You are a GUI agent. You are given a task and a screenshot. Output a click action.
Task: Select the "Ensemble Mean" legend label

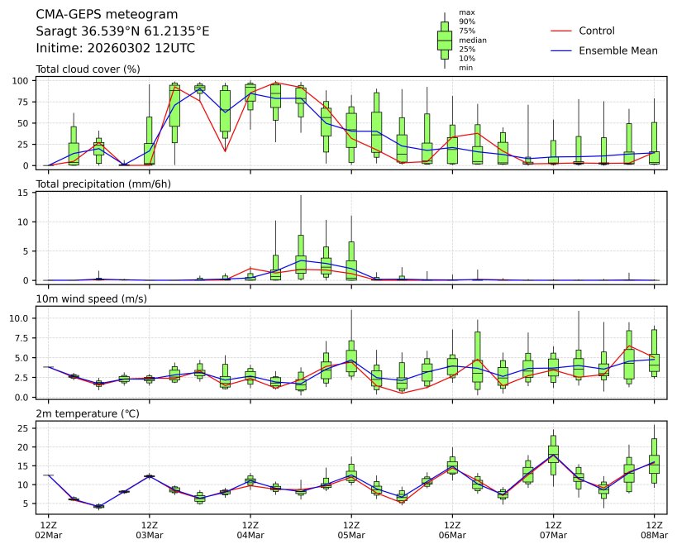tap(617, 50)
